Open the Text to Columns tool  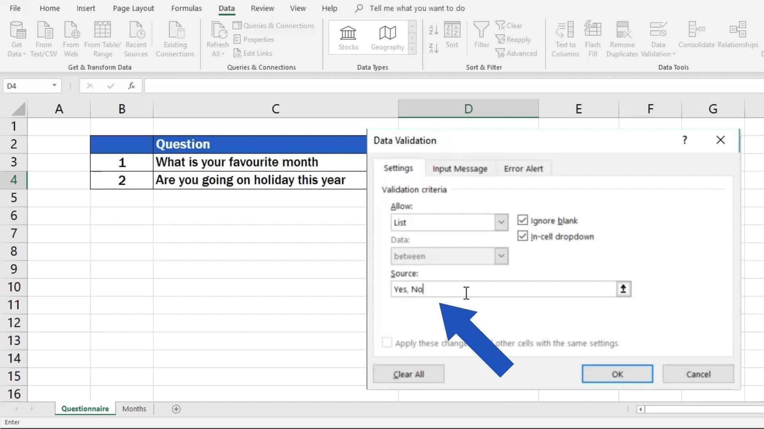click(565, 38)
